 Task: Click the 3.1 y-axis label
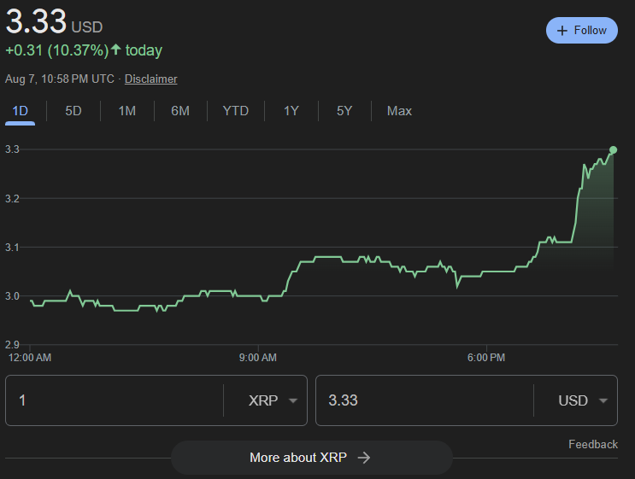[12, 248]
